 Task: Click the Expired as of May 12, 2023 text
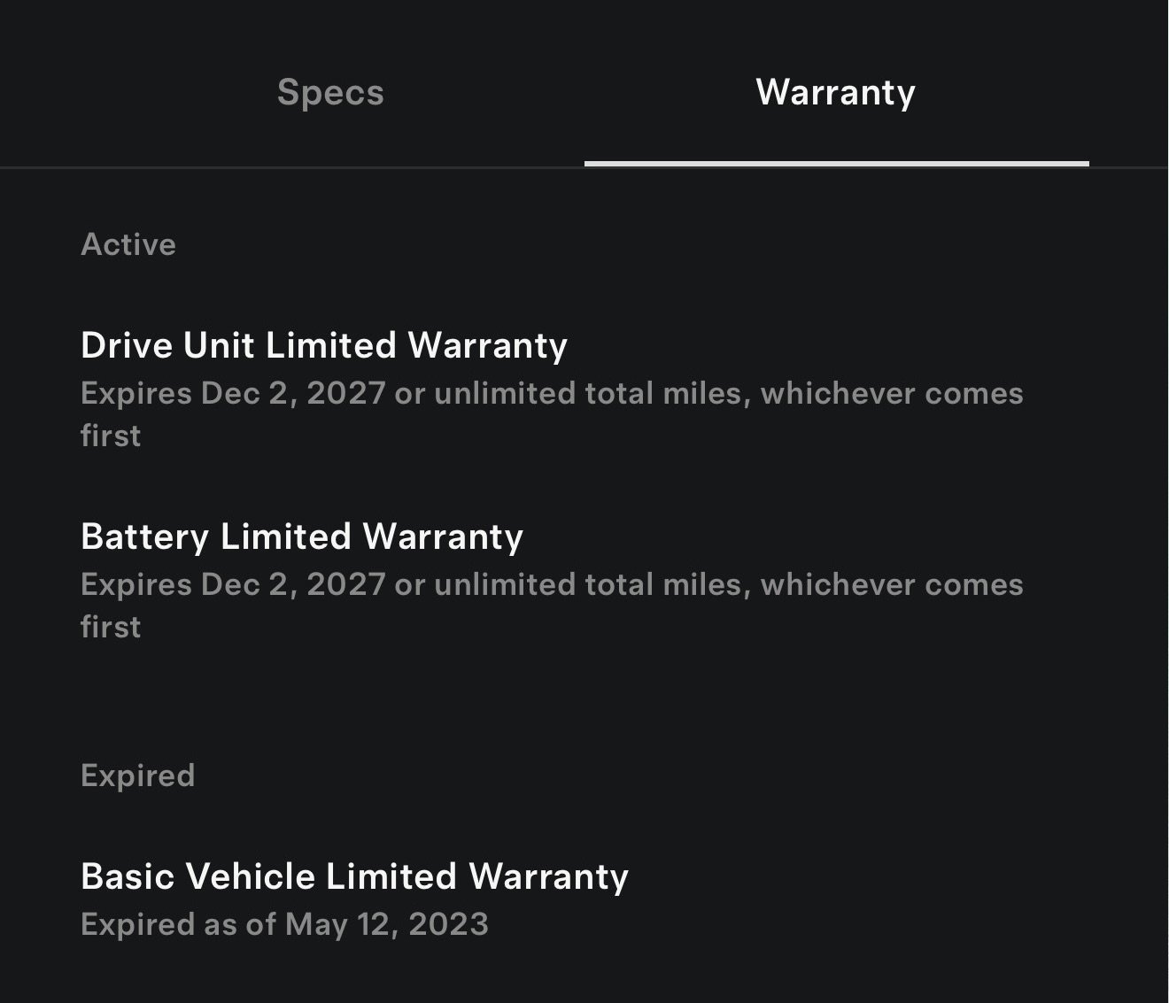[x=284, y=923]
